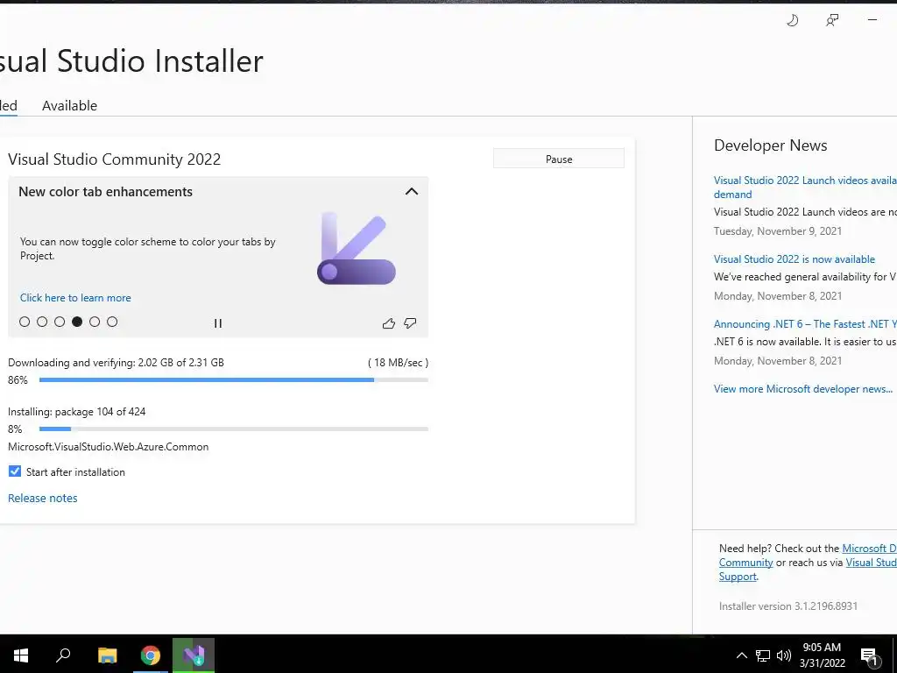Open Announcing .NET 6 news article
Image resolution: width=897 pixels, height=673 pixels.
click(805, 324)
